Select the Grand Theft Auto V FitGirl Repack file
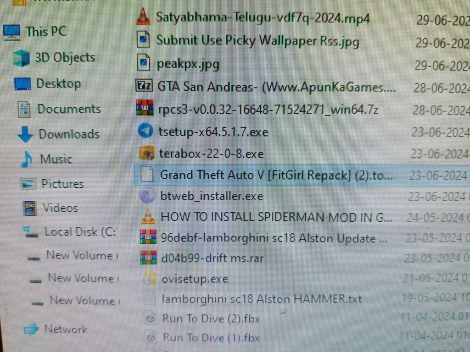The image size is (470, 352). point(275,175)
